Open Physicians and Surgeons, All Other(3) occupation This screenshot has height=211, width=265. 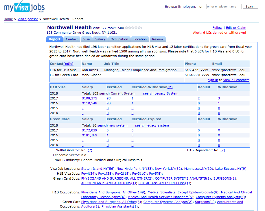point(111,202)
